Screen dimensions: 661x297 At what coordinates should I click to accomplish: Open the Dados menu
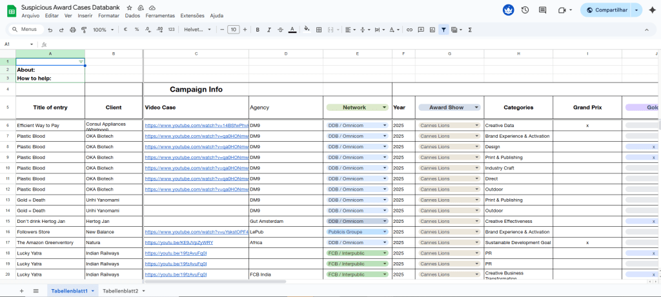point(132,15)
